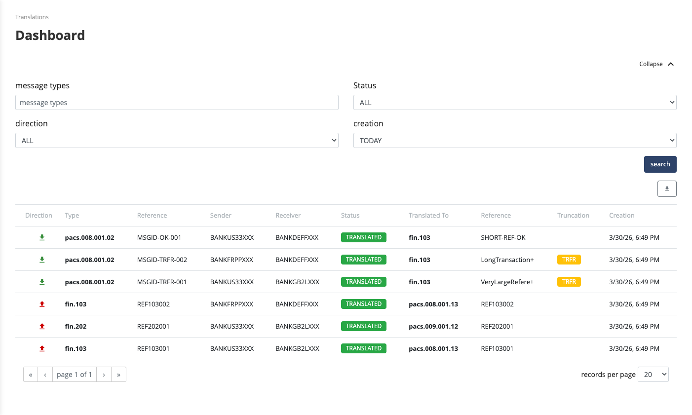
Task: Click the Translations breadcrumb
Action: (x=32, y=17)
